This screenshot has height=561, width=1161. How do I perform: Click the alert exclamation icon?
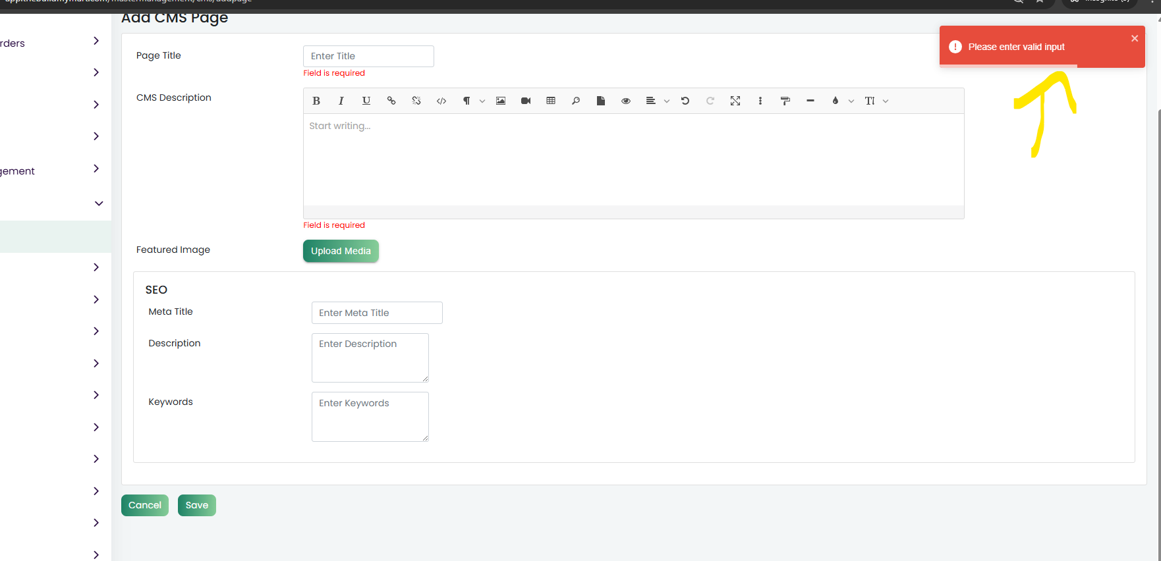coord(955,47)
